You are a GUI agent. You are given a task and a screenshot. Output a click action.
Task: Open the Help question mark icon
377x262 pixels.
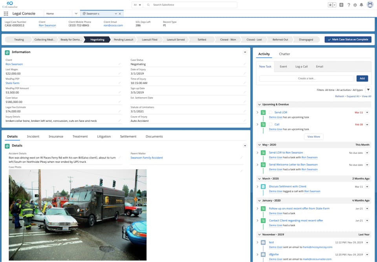pyautogui.click(x=349, y=5)
